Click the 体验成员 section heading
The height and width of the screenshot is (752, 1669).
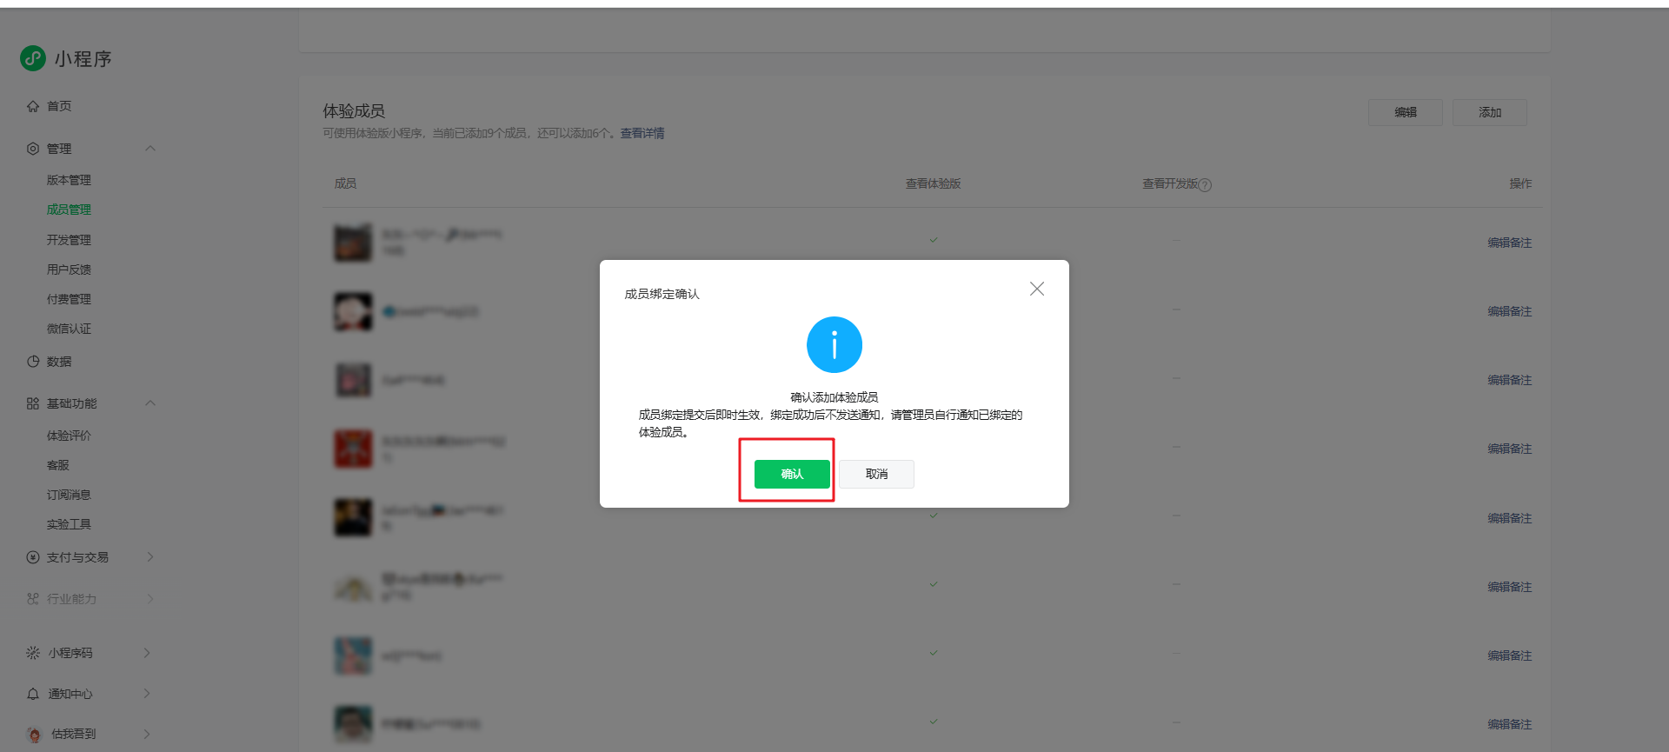coord(354,111)
